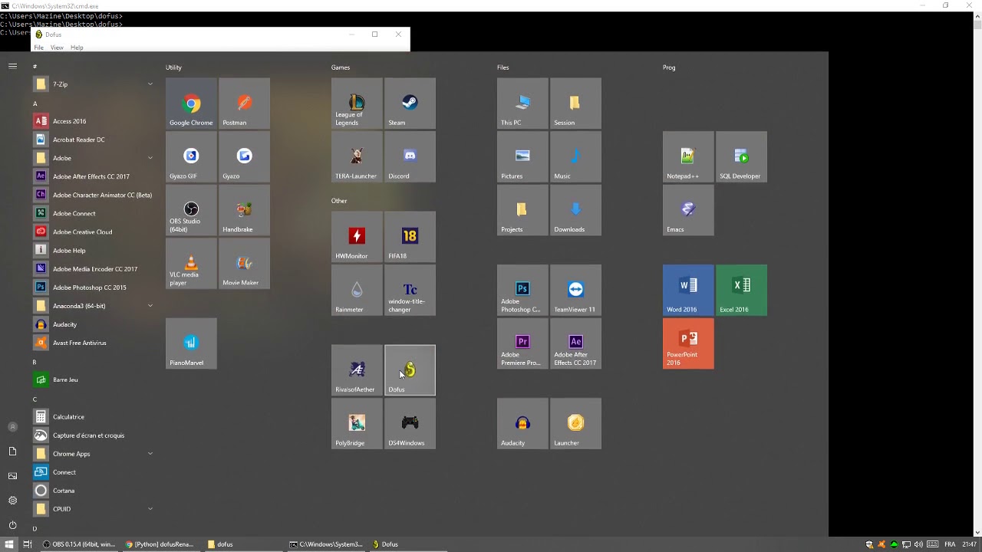The width and height of the screenshot is (982, 552).
Task: Open the PowerPoint 2016 tile
Action: [688, 343]
